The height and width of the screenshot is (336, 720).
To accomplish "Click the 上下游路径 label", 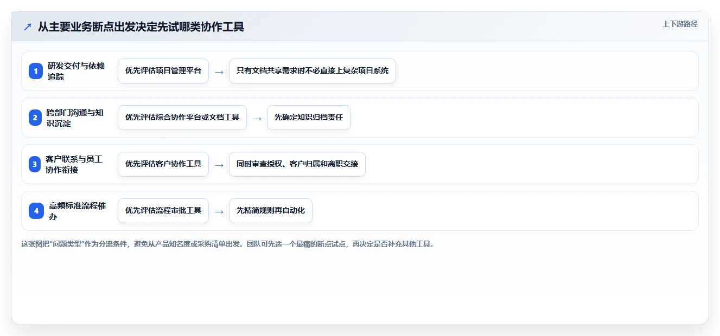I will click(x=680, y=24).
